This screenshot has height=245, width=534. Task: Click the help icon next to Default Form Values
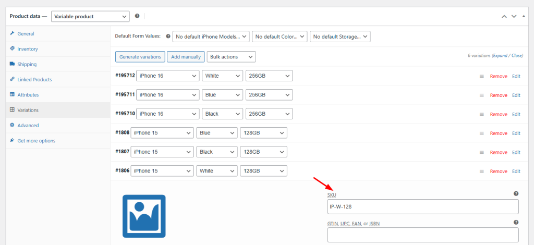168,36
